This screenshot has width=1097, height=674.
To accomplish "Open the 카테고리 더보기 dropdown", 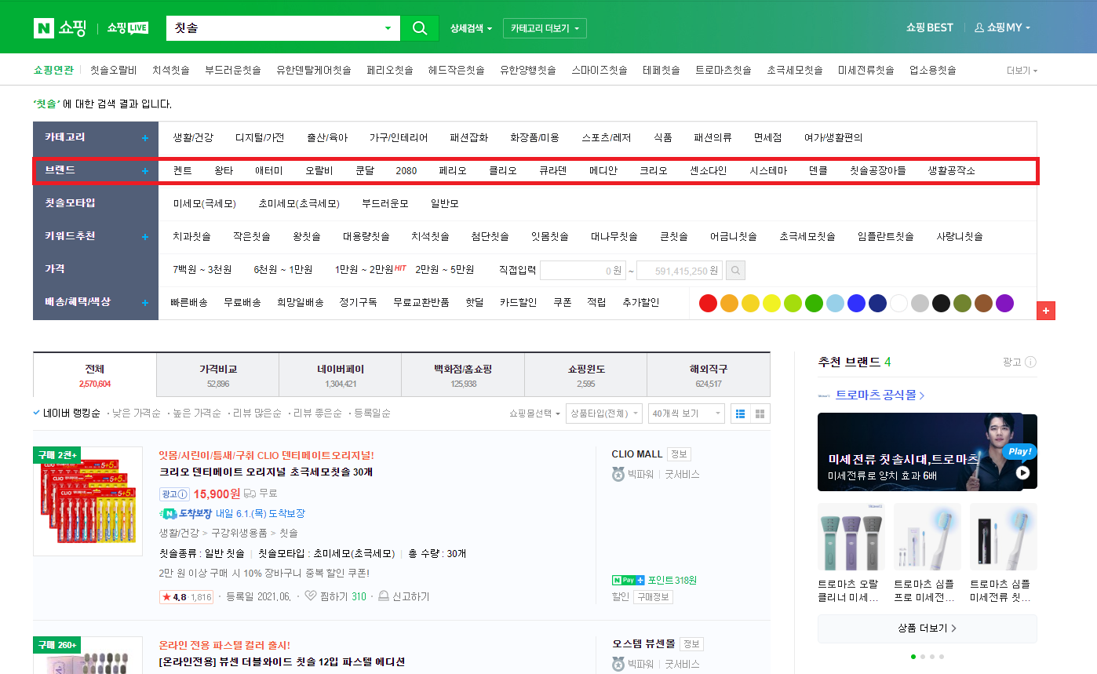I will [x=545, y=28].
